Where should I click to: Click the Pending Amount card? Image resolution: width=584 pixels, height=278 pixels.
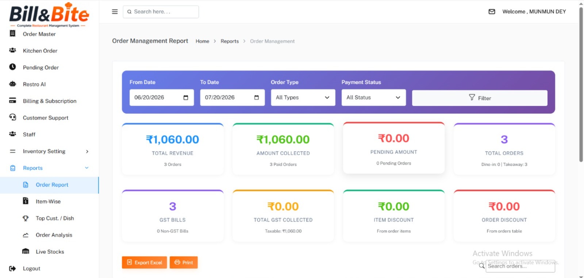click(394, 148)
